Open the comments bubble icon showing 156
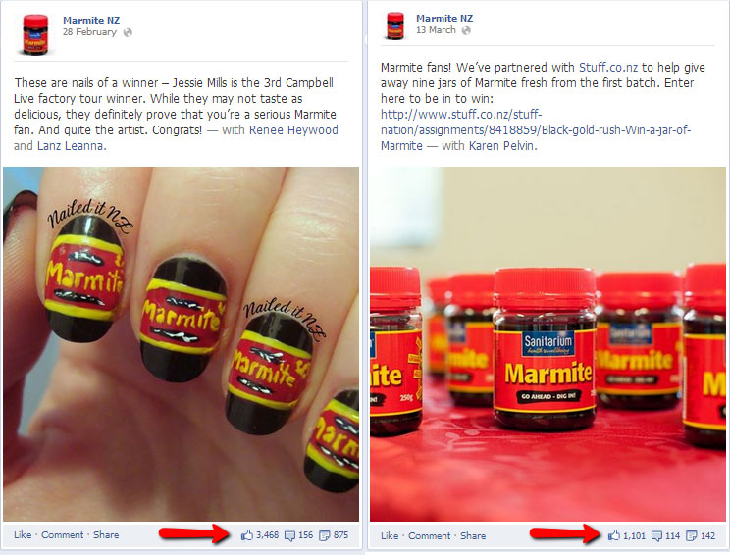The width and height of the screenshot is (730, 555). click(289, 536)
